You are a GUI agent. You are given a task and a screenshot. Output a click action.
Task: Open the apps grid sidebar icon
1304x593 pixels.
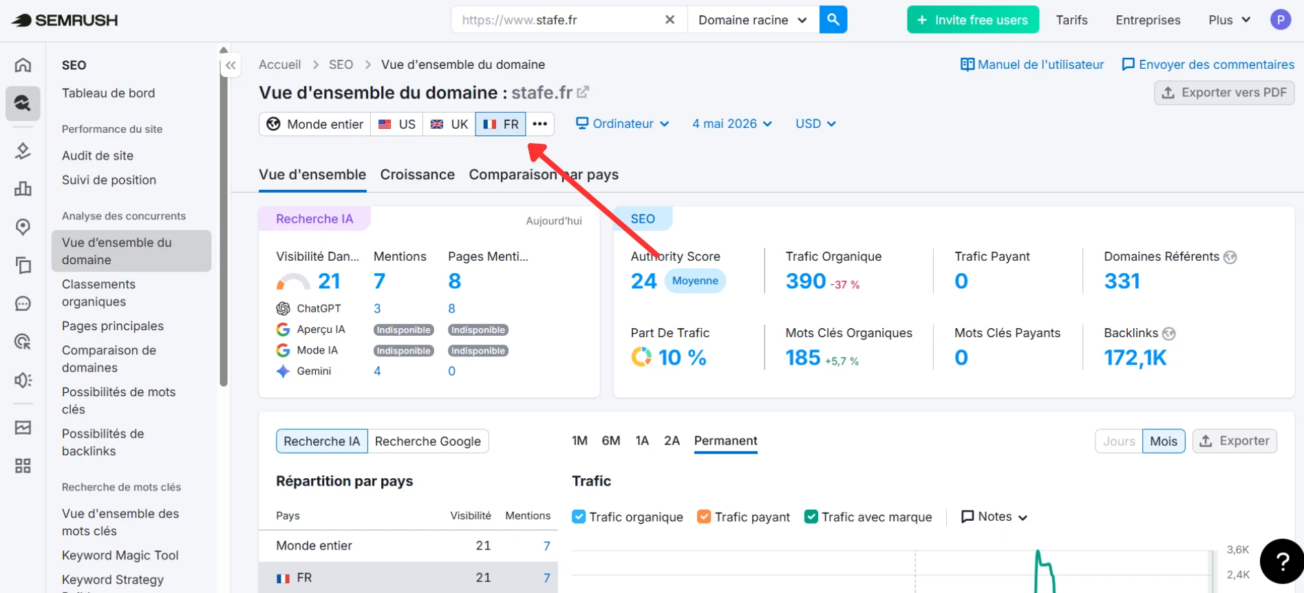(23, 466)
